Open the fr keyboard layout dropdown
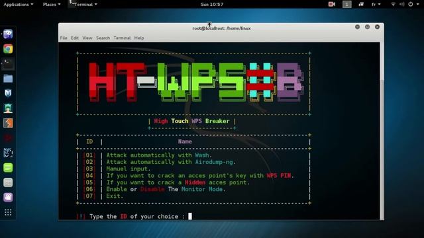 tap(376, 5)
